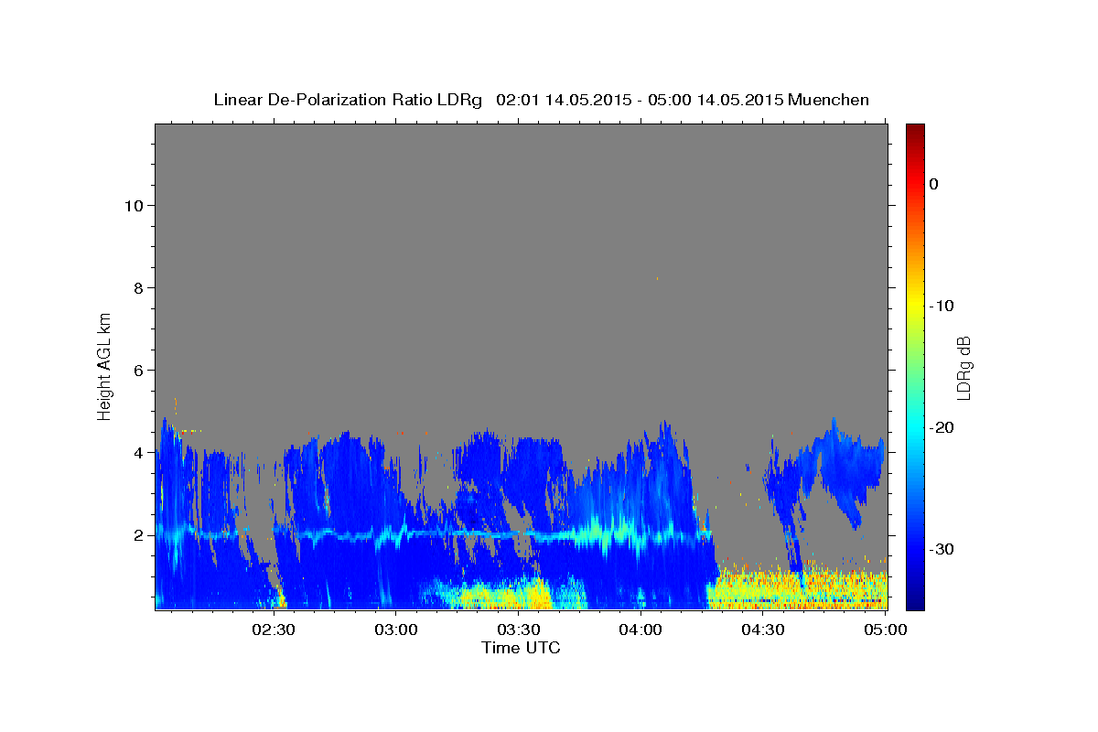Click the height tick label 6

point(137,370)
